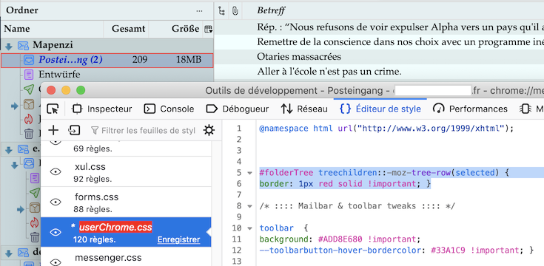
Task: Toggle visibility of forms.css
Action: click(x=56, y=202)
